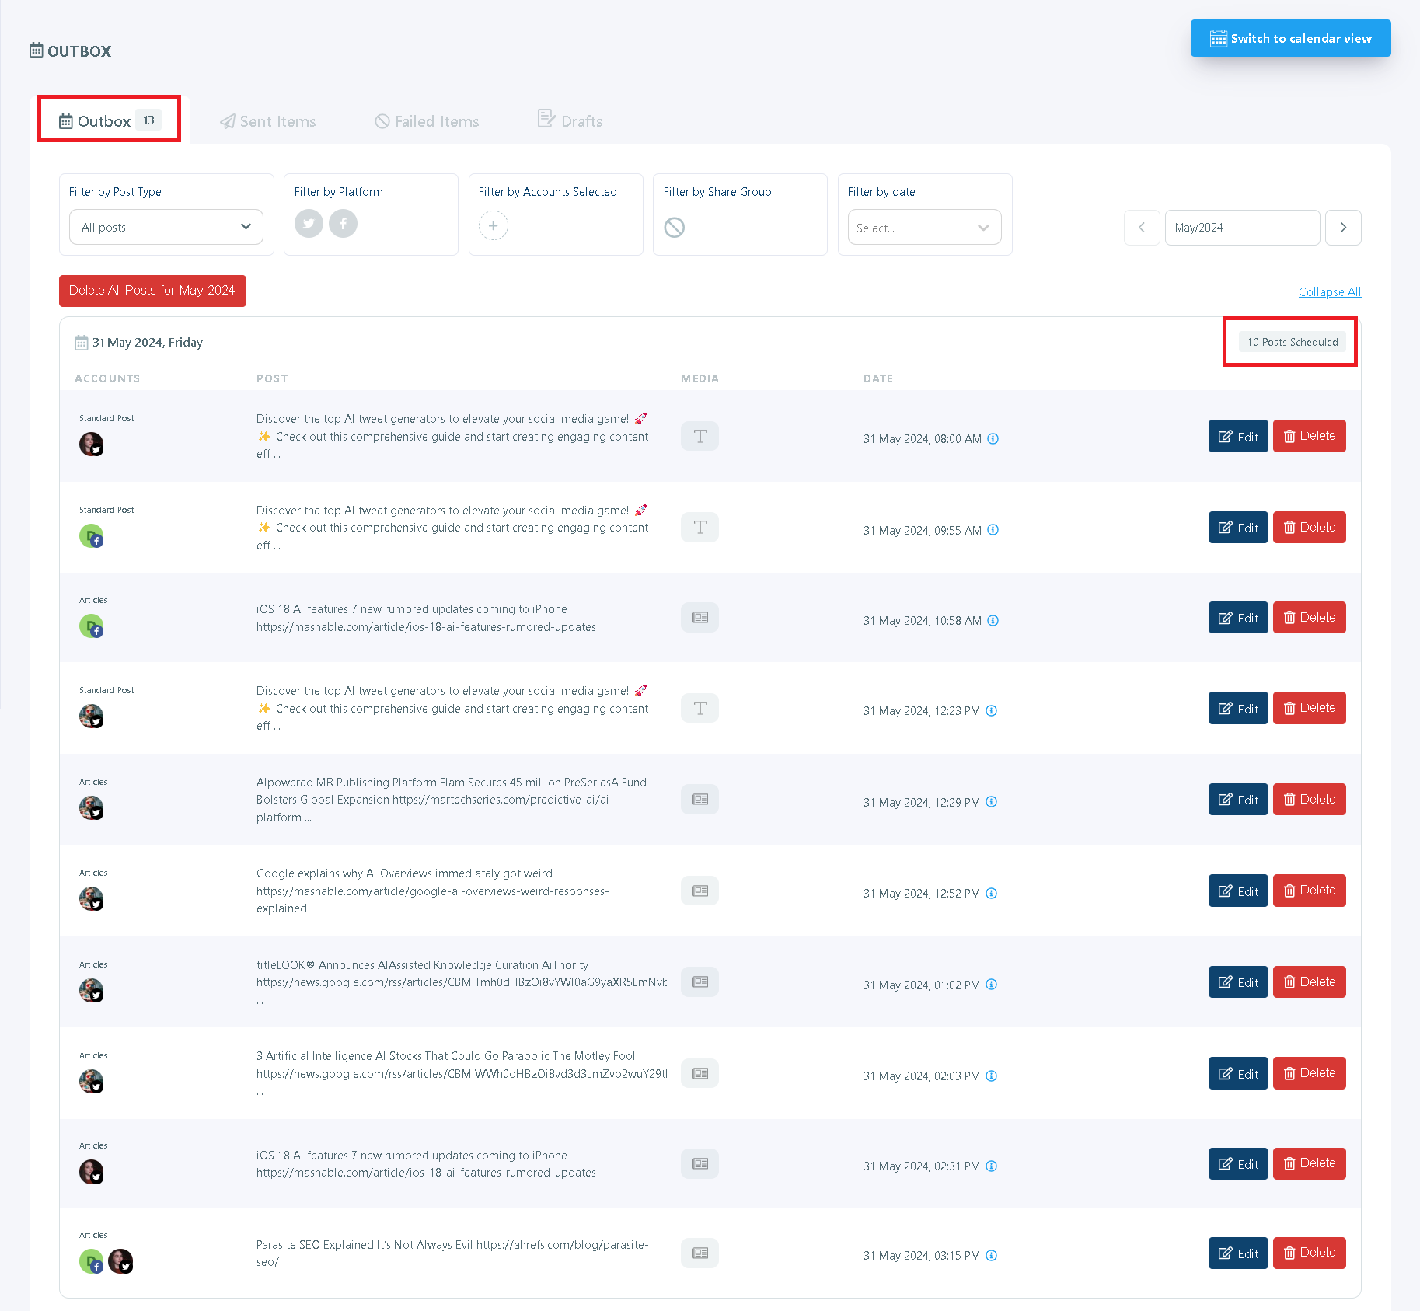Click the calendar icon in the Outbox page title
This screenshot has width=1420, height=1311.
click(36, 49)
